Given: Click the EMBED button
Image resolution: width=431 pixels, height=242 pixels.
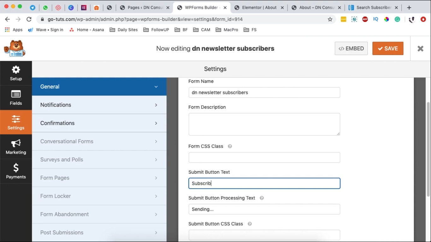Looking at the screenshot, I should tap(351, 49).
